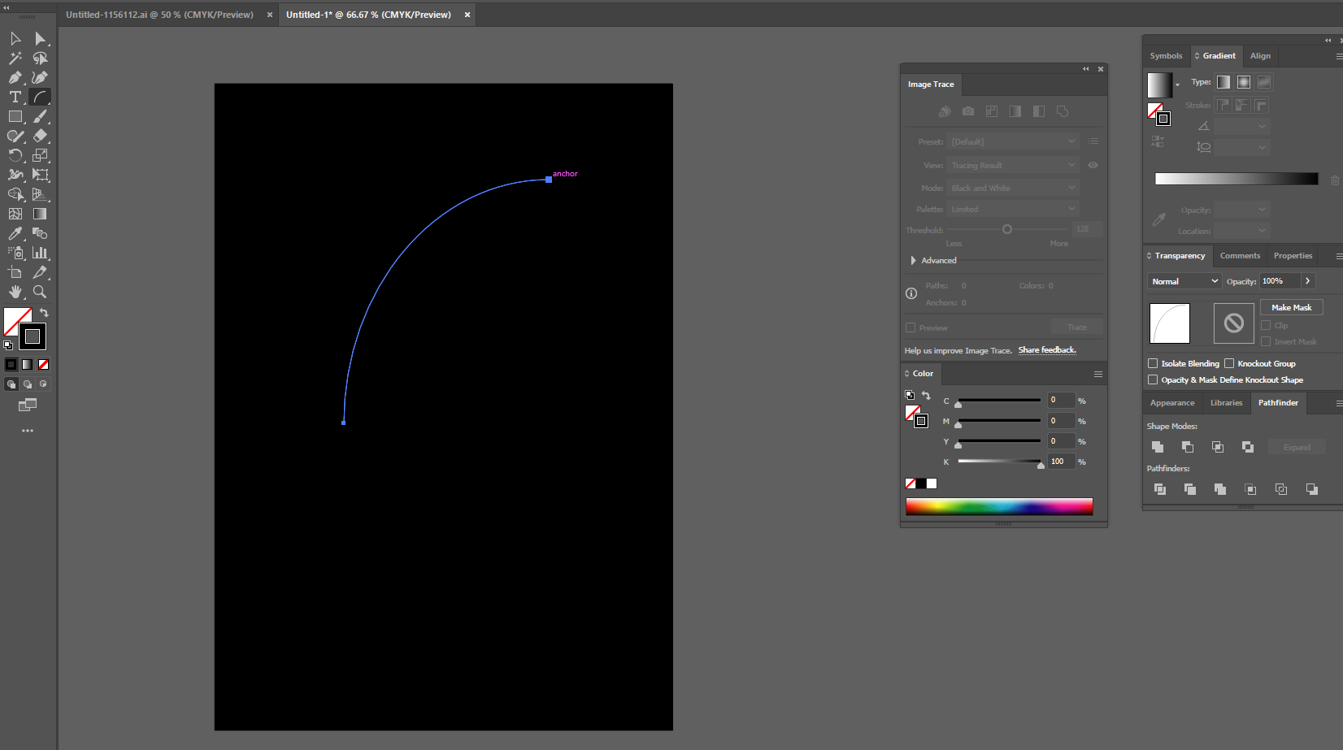Screen dimensions: 1343x750
Task: Activate the Gradient tool in toolbar
Action: click(x=40, y=214)
